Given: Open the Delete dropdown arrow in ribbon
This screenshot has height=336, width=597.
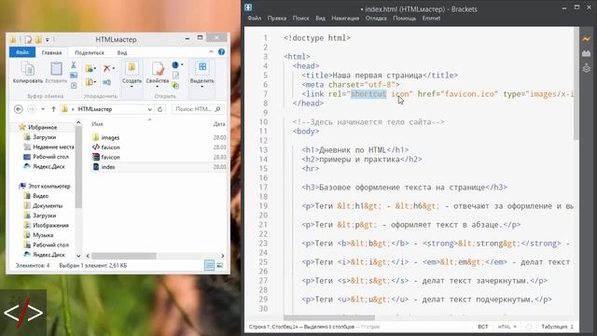Looking at the screenshot, I should pyautogui.click(x=114, y=68).
